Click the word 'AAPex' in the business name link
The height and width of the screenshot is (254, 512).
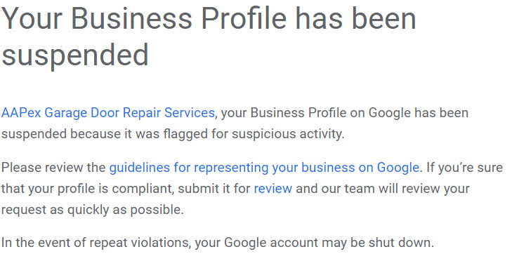[21, 113]
